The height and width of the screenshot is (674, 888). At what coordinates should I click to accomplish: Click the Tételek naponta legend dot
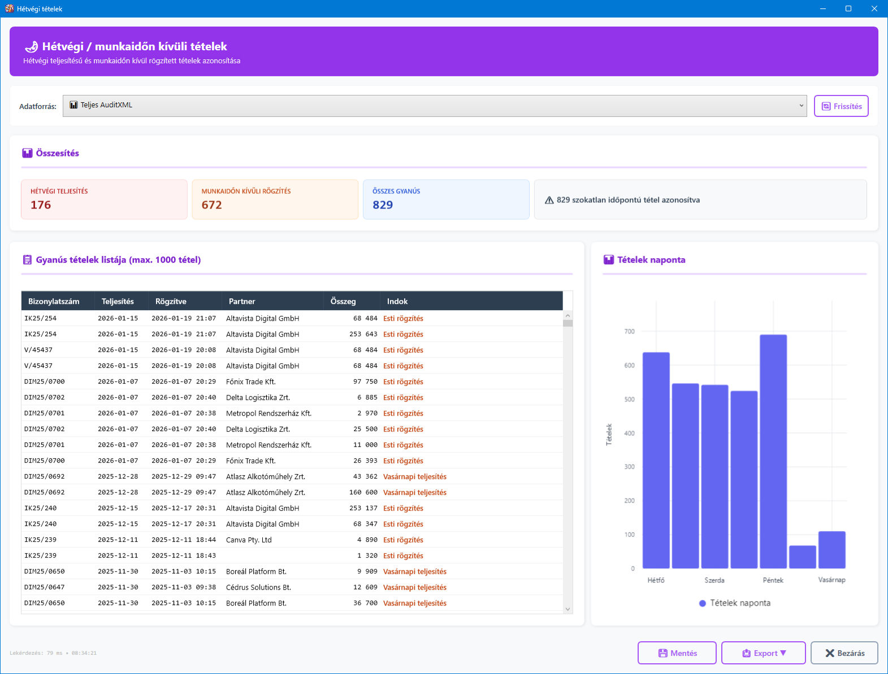(703, 603)
